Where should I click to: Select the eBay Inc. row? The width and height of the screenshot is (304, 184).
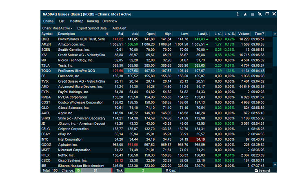coord(153,134)
